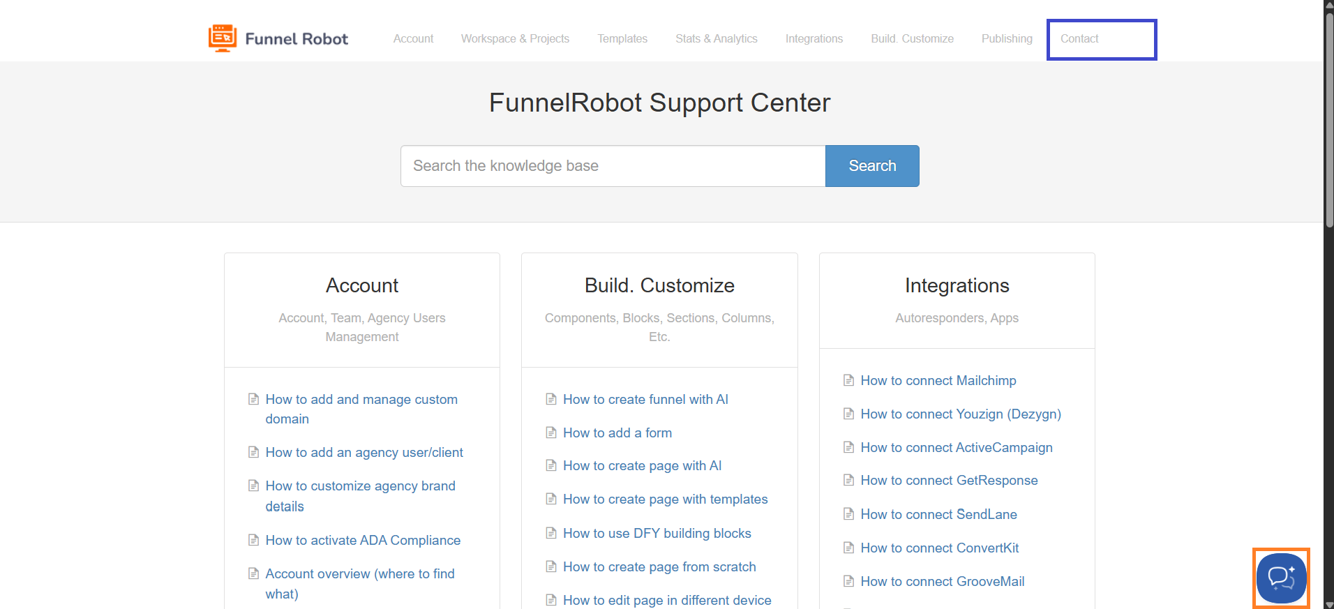Click the page vertical scrollbar thumb
Image resolution: width=1334 pixels, height=609 pixels.
pyautogui.click(x=1329, y=119)
